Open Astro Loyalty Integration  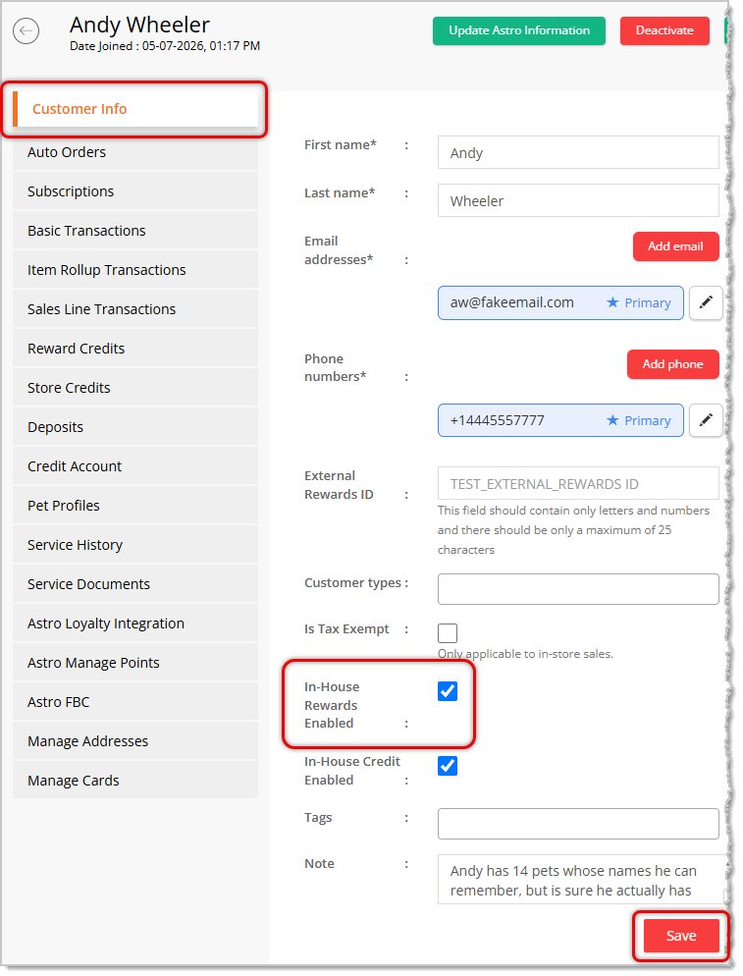[x=135, y=624]
